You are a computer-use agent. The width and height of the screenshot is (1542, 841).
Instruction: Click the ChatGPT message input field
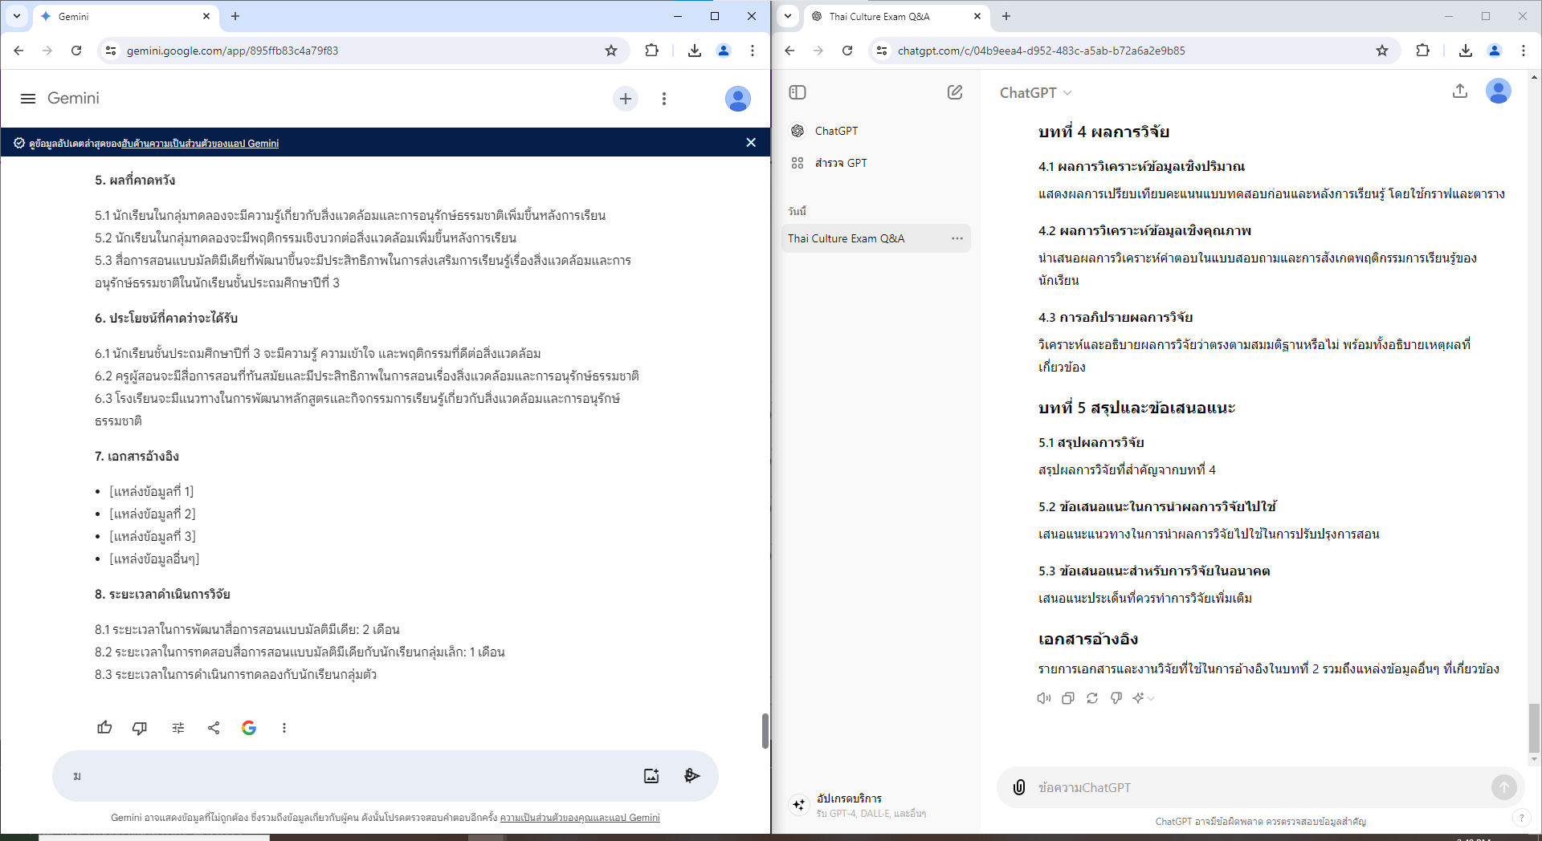(x=1253, y=787)
